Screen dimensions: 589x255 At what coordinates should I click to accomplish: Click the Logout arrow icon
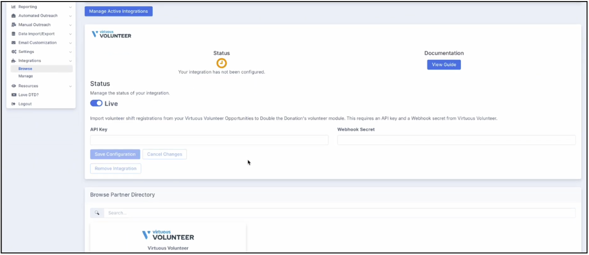click(14, 104)
